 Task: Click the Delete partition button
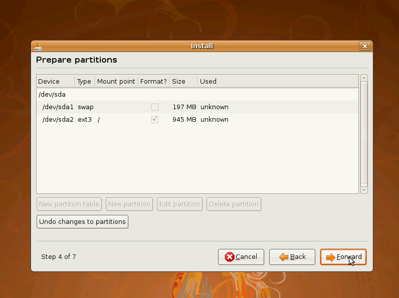click(x=234, y=204)
